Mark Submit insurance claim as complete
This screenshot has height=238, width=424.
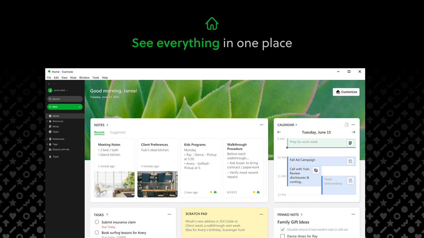click(x=97, y=222)
